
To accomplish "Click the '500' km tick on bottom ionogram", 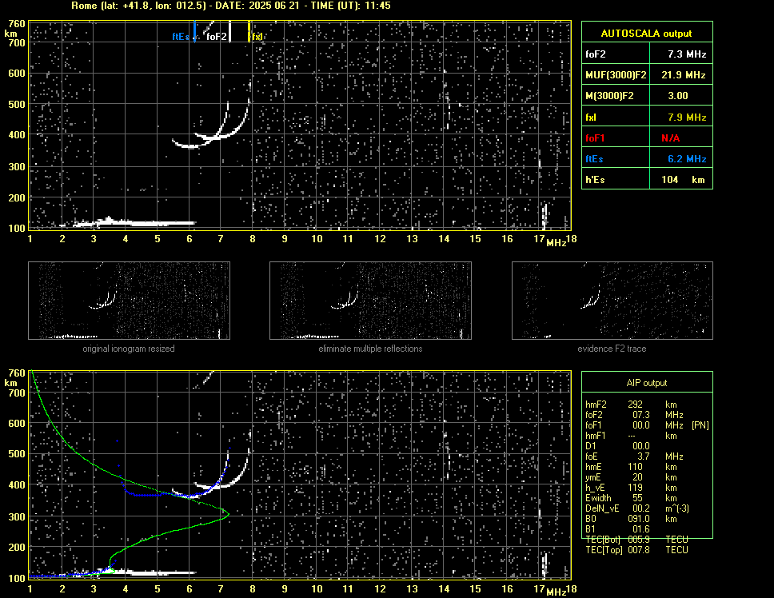I will [x=16, y=454].
